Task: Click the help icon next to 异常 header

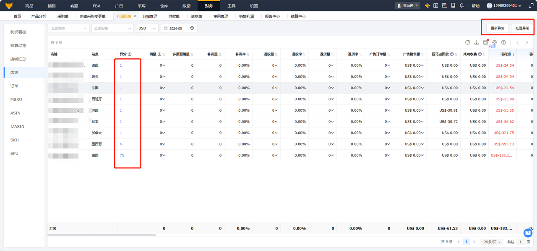Action: [130, 54]
